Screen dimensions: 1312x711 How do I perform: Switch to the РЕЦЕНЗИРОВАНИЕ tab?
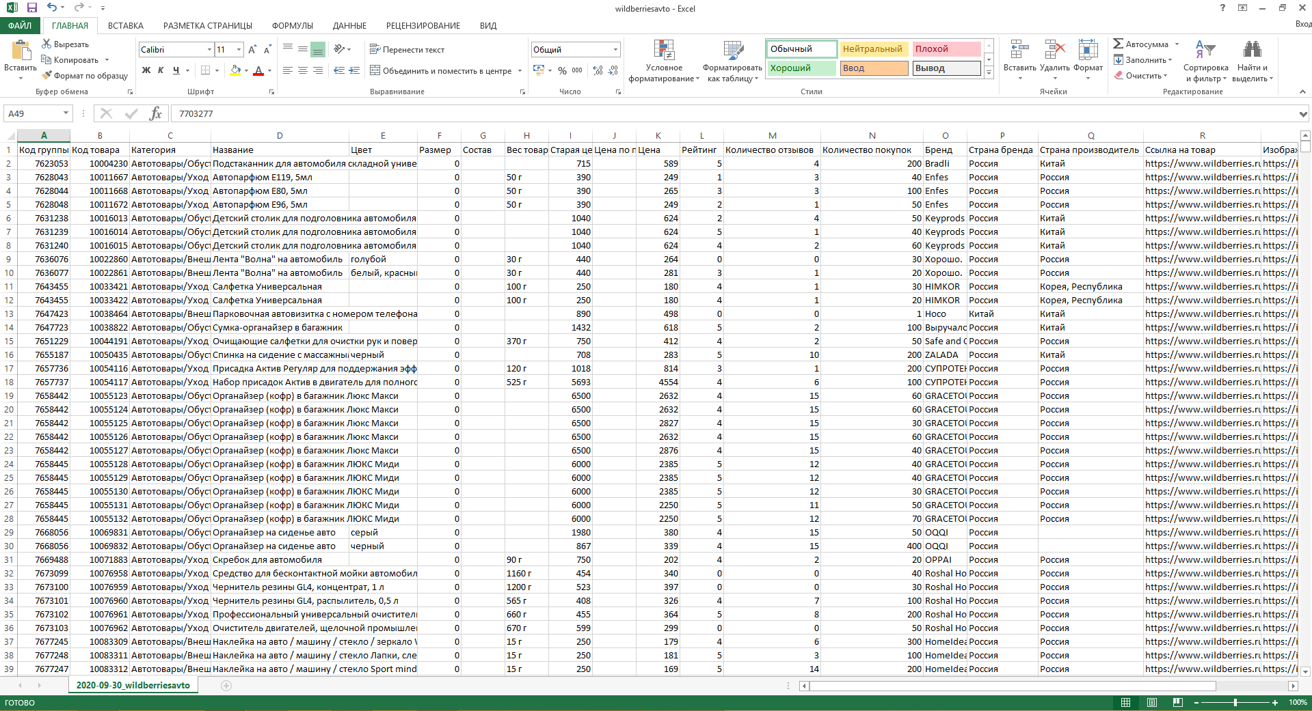423,25
